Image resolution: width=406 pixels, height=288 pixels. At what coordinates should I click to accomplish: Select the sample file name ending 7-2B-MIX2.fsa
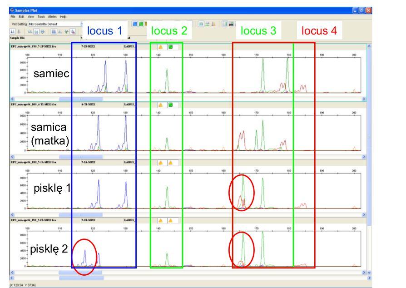click(x=34, y=220)
